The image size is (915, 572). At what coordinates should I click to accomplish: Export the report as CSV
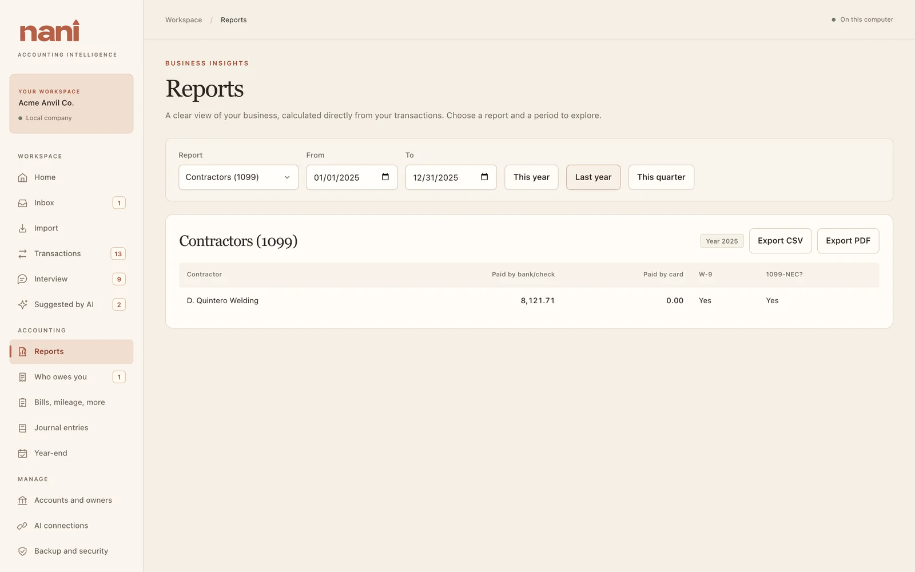(x=780, y=241)
